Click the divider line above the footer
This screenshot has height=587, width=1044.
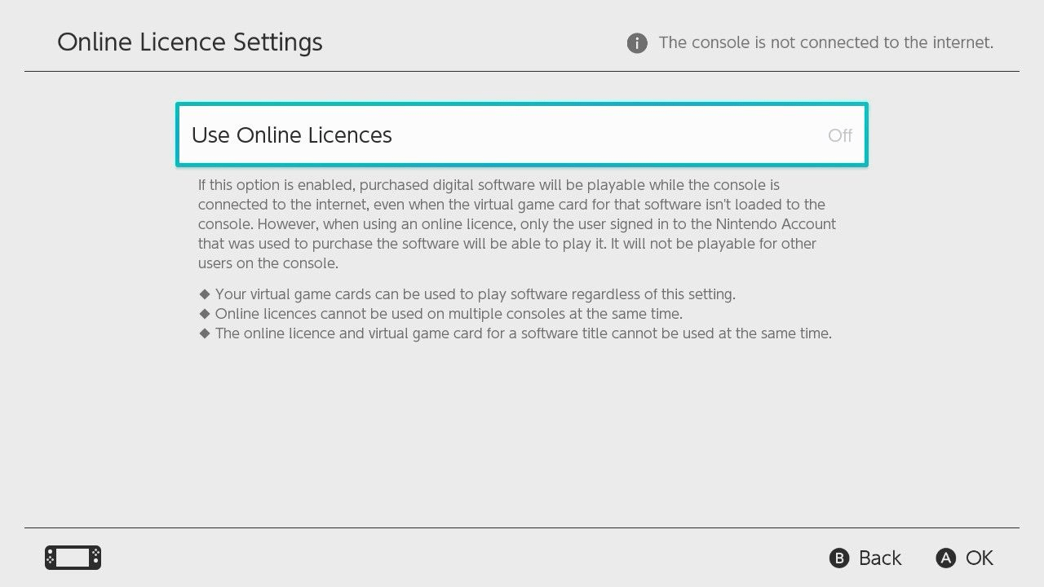522,527
